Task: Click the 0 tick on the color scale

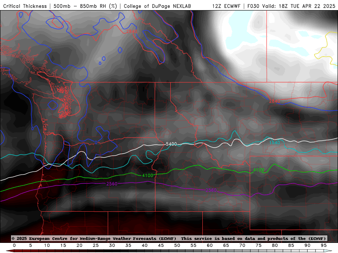Action: tap(14, 245)
